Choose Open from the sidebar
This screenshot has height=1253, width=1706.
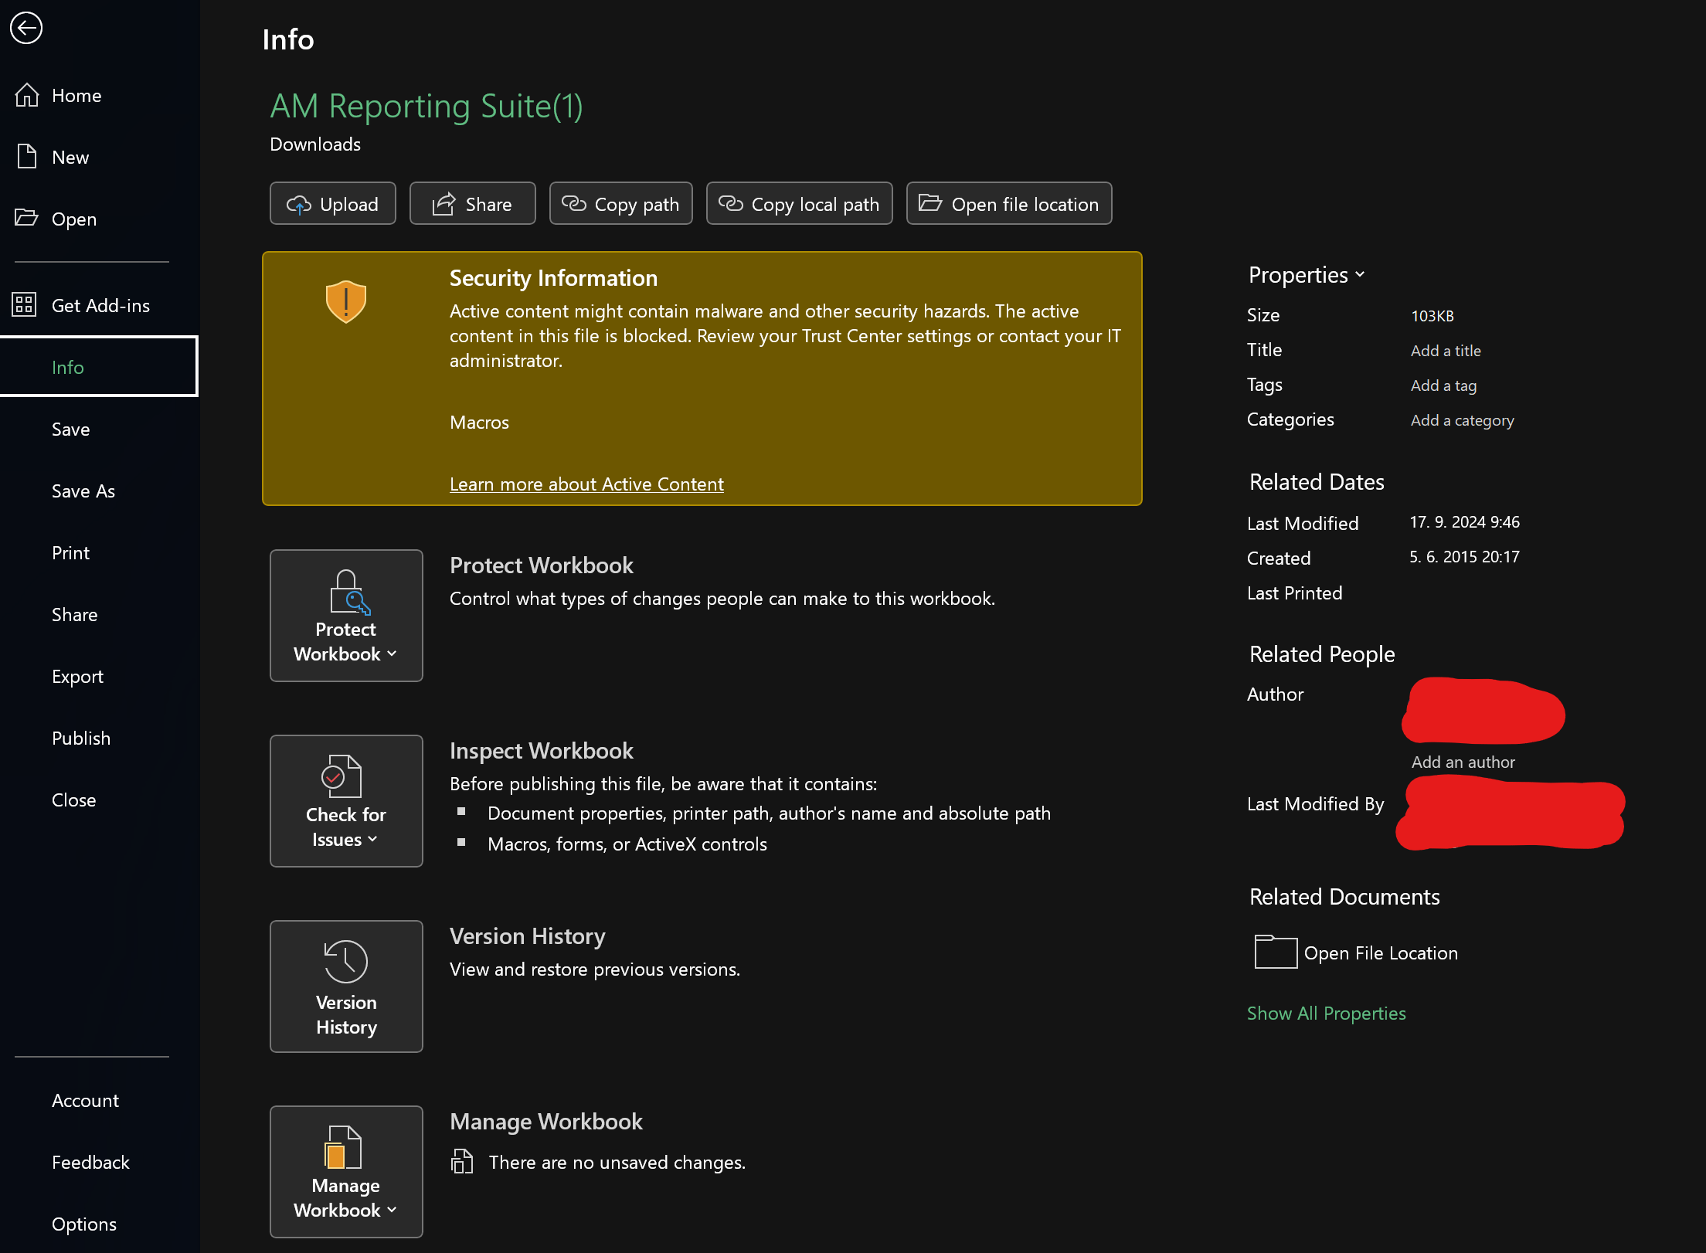(x=99, y=219)
